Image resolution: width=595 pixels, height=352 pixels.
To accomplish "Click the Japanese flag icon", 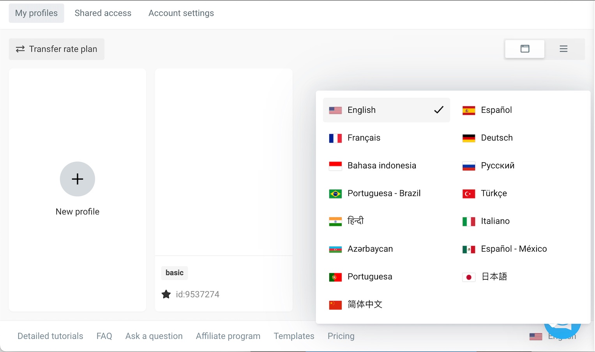I will point(469,277).
